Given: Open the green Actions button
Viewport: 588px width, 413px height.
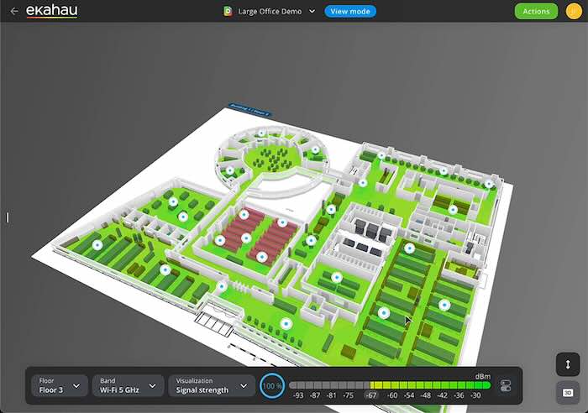Looking at the screenshot, I should tap(536, 11).
